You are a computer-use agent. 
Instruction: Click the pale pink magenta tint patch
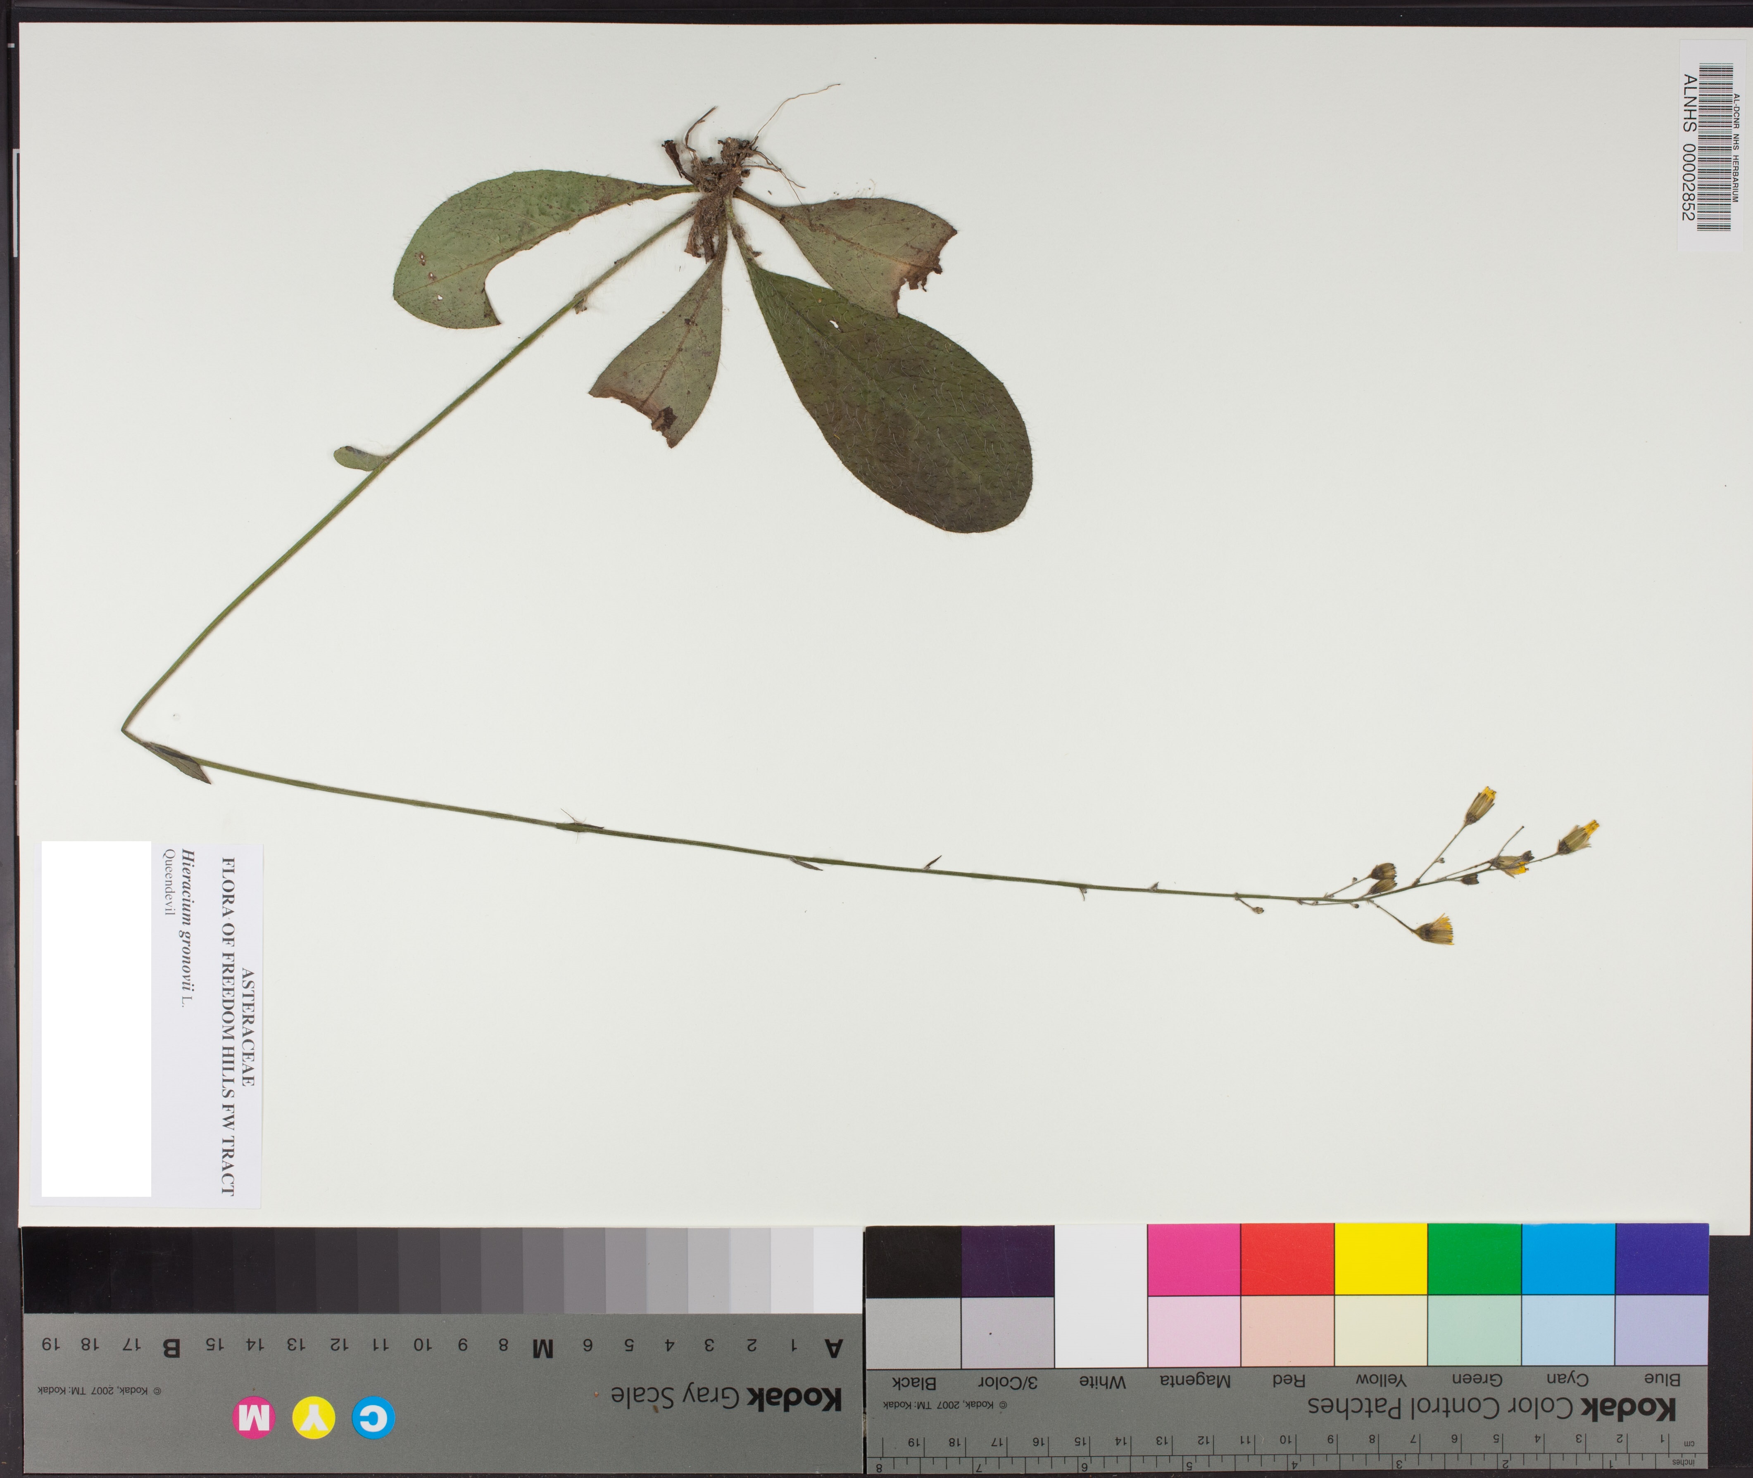click(1193, 1332)
